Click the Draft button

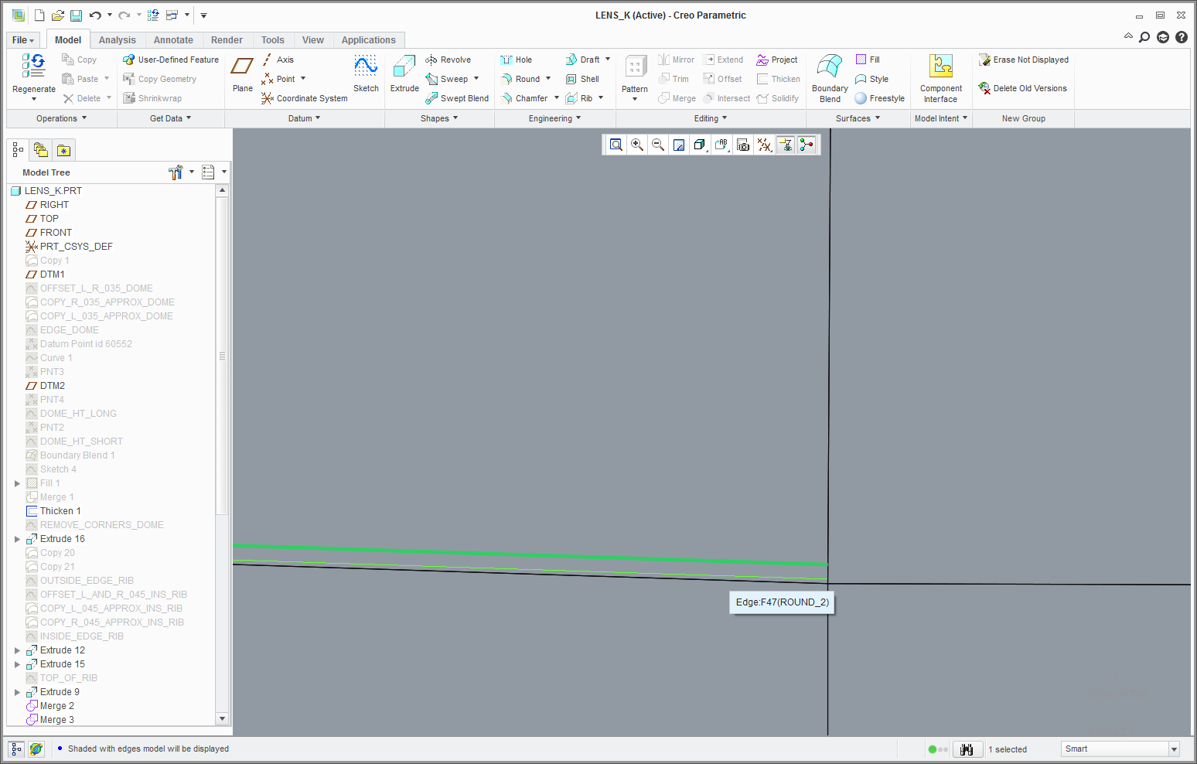click(582, 60)
